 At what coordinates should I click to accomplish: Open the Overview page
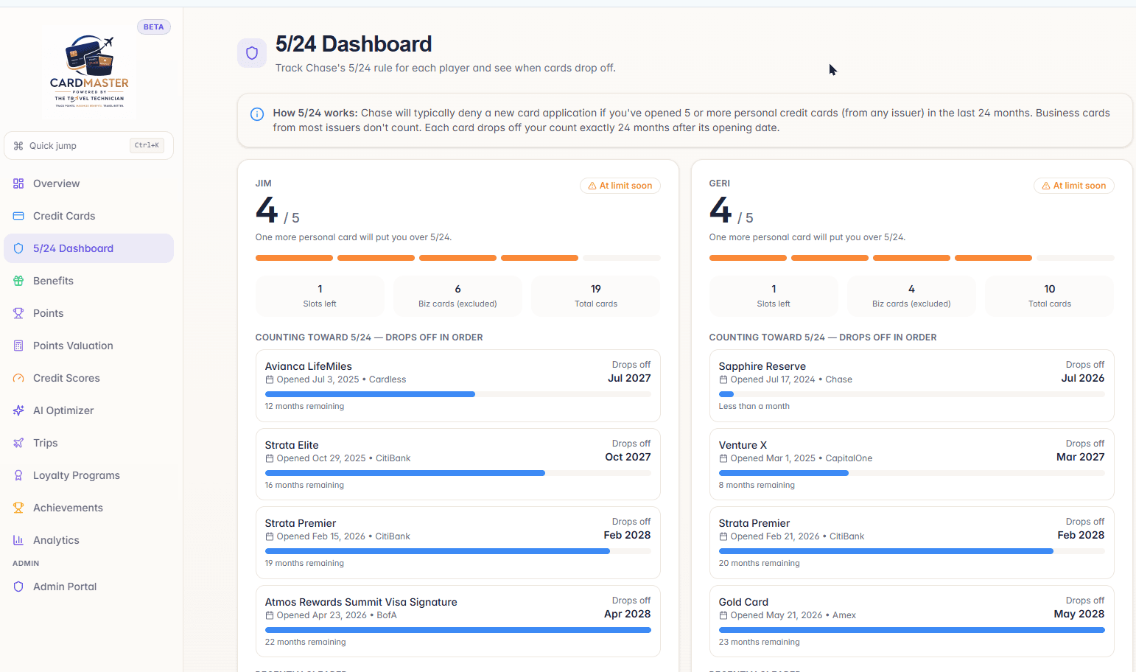tap(88, 183)
